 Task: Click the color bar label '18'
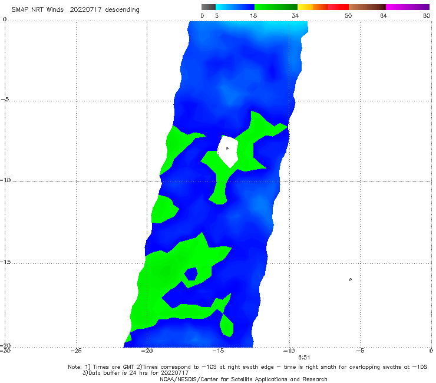(x=253, y=15)
